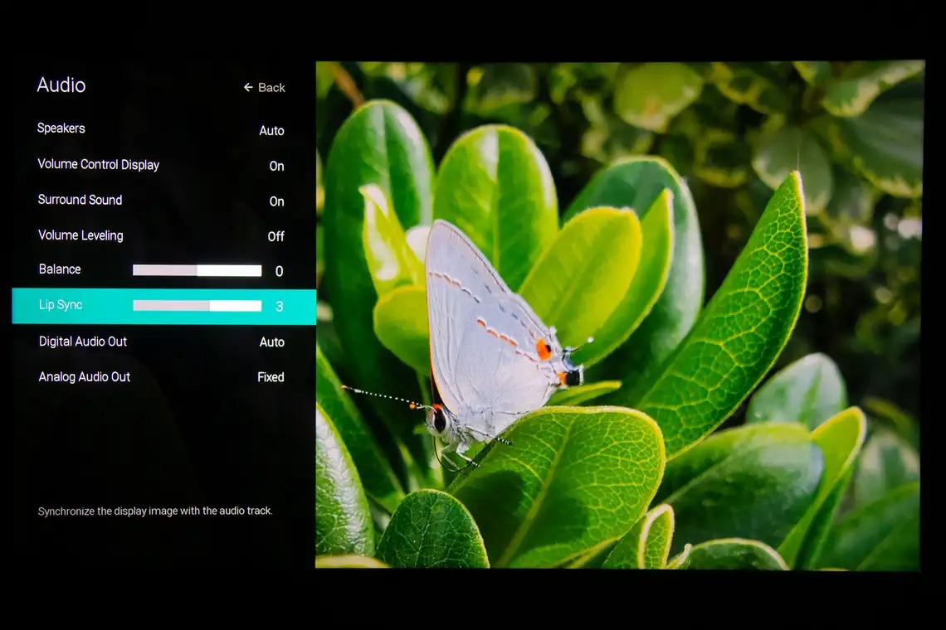Select the Volume Leveling option
Screen dimensions: 946x630
(x=80, y=235)
